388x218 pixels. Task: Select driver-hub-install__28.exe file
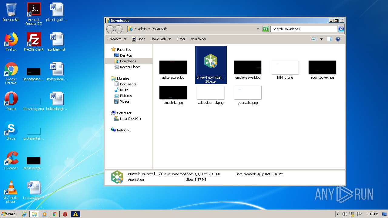(x=211, y=65)
